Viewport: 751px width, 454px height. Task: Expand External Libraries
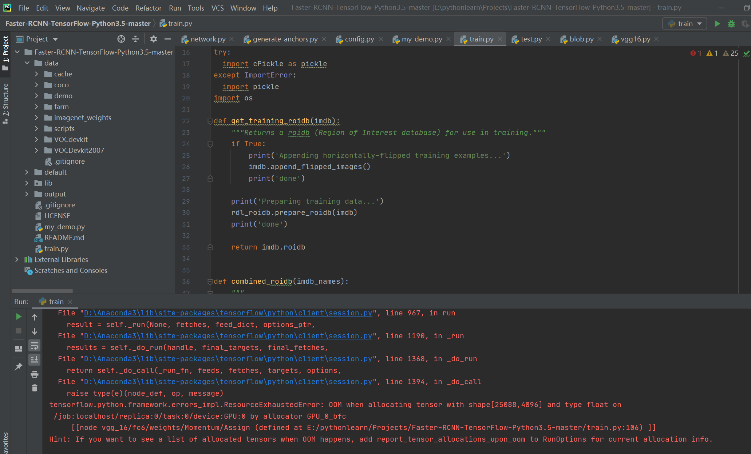coord(17,259)
